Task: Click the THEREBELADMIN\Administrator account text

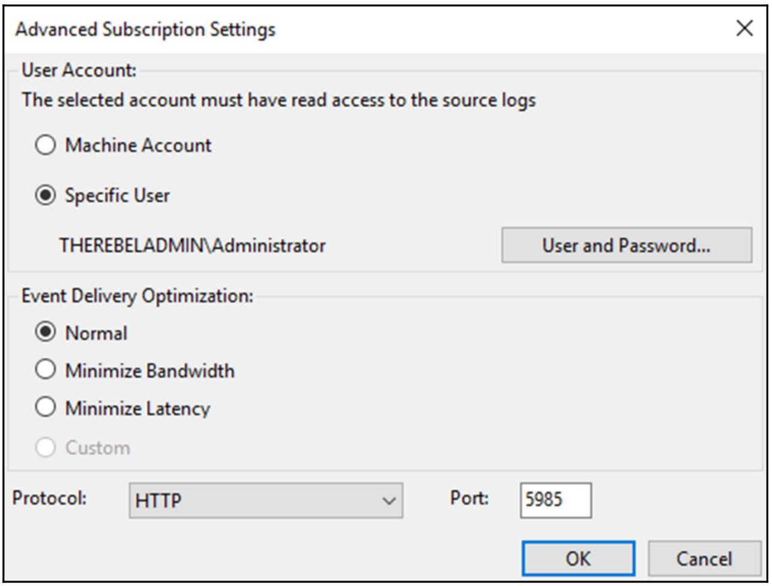Action: click(192, 246)
